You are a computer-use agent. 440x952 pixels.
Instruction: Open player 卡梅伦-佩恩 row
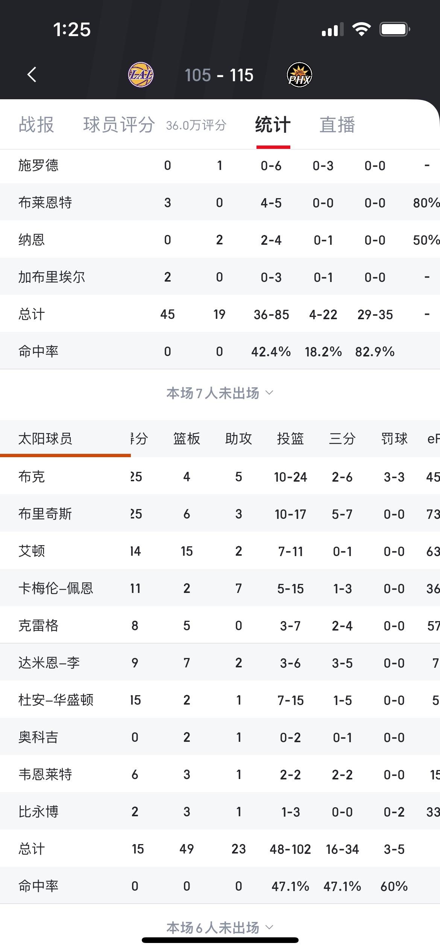(220, 588)
